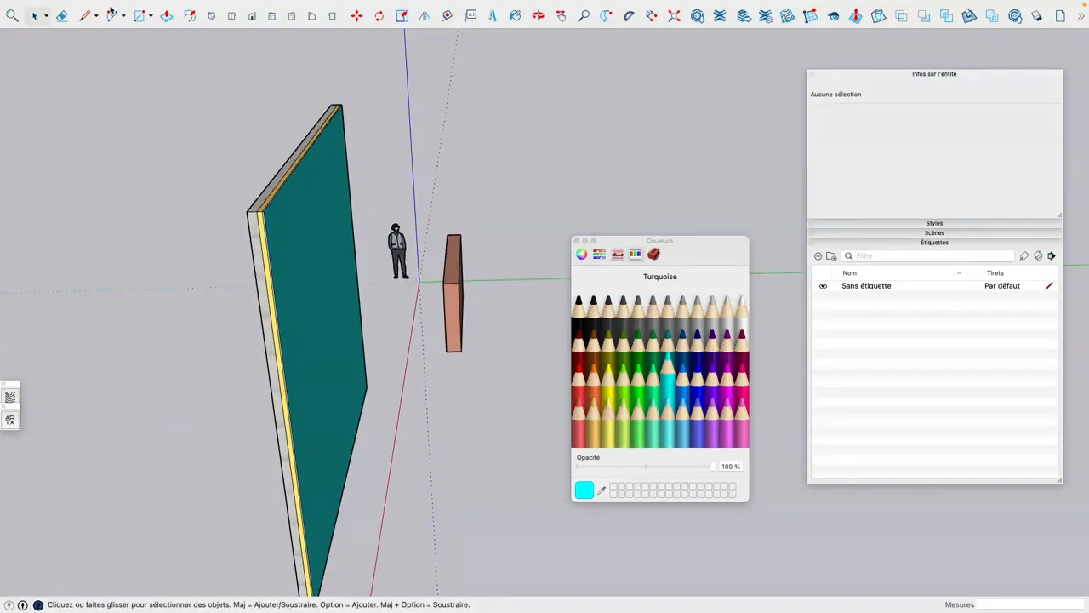Image resolution: width=1089 pixels, height=613 pixels.
Task: Open the Rectangle tool dropdown arrow
Action: click(150, 15)
